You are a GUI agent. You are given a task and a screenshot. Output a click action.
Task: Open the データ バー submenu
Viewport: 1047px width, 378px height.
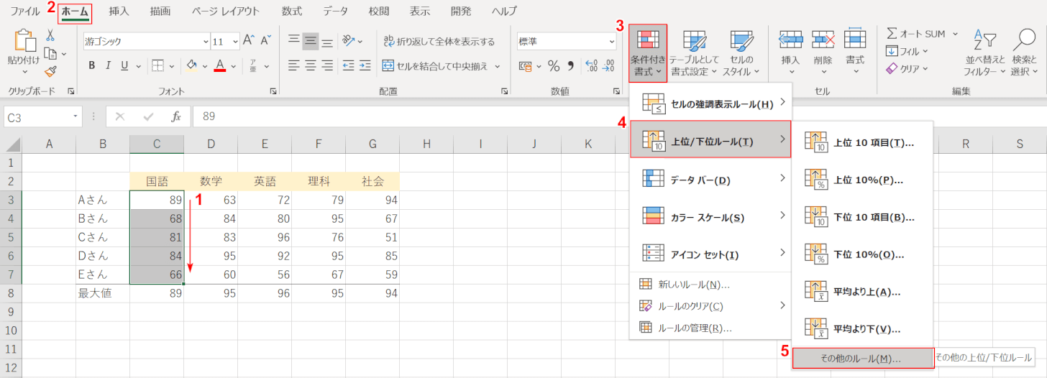point(710,180)
